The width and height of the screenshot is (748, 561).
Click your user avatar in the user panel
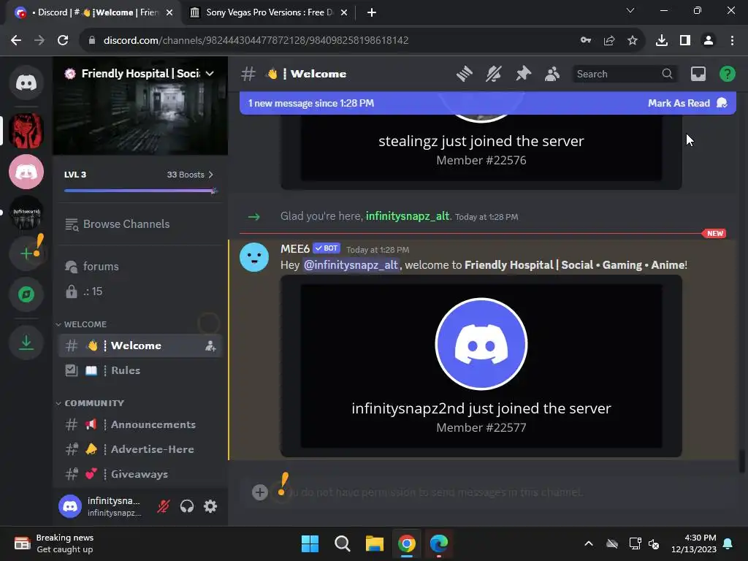[x=70, y=506]
